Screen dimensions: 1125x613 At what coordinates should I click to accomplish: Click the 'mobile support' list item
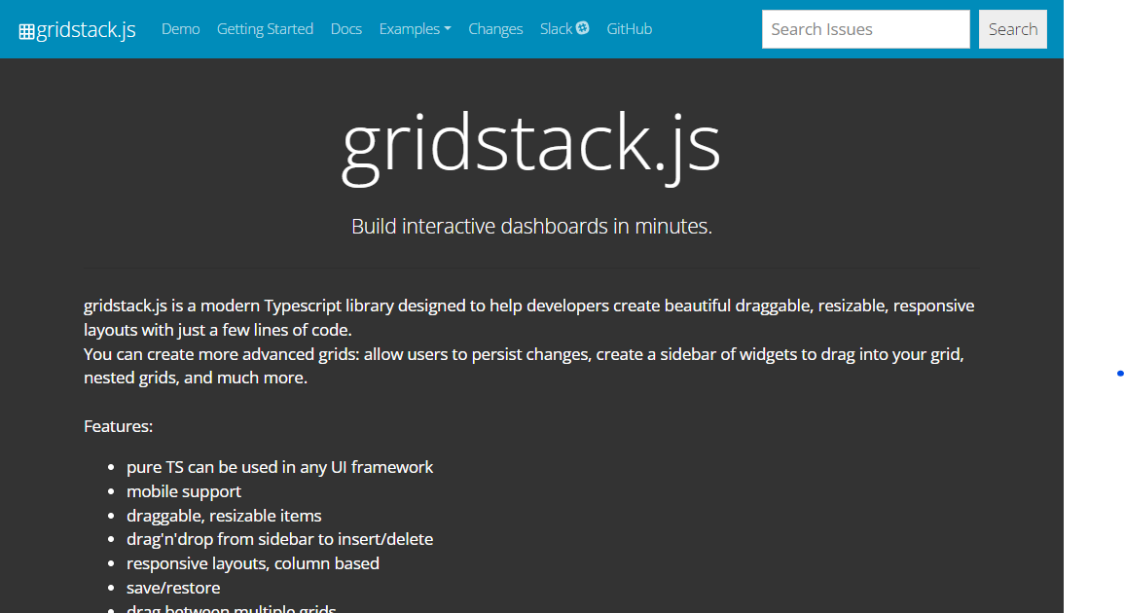[x=184, y=491]
